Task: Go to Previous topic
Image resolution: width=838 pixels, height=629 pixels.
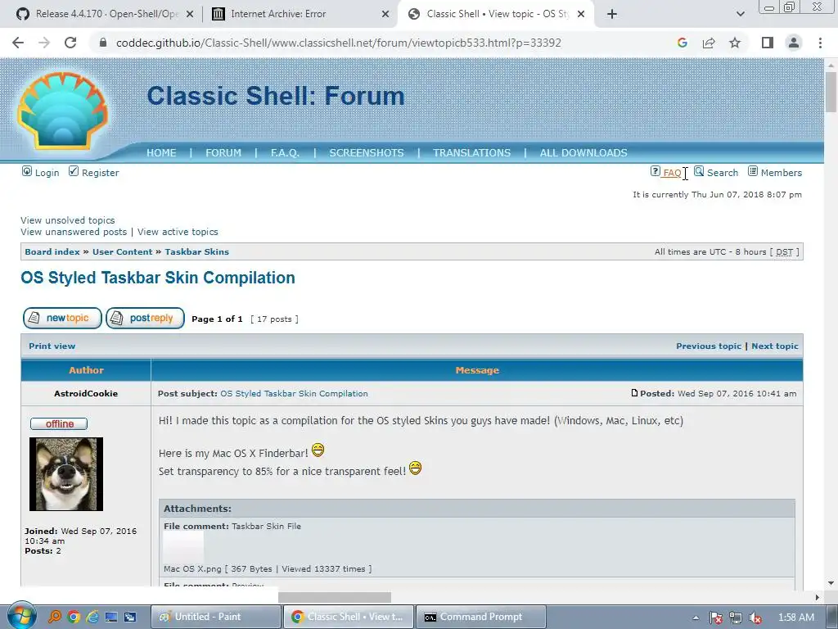Action: 709,346
